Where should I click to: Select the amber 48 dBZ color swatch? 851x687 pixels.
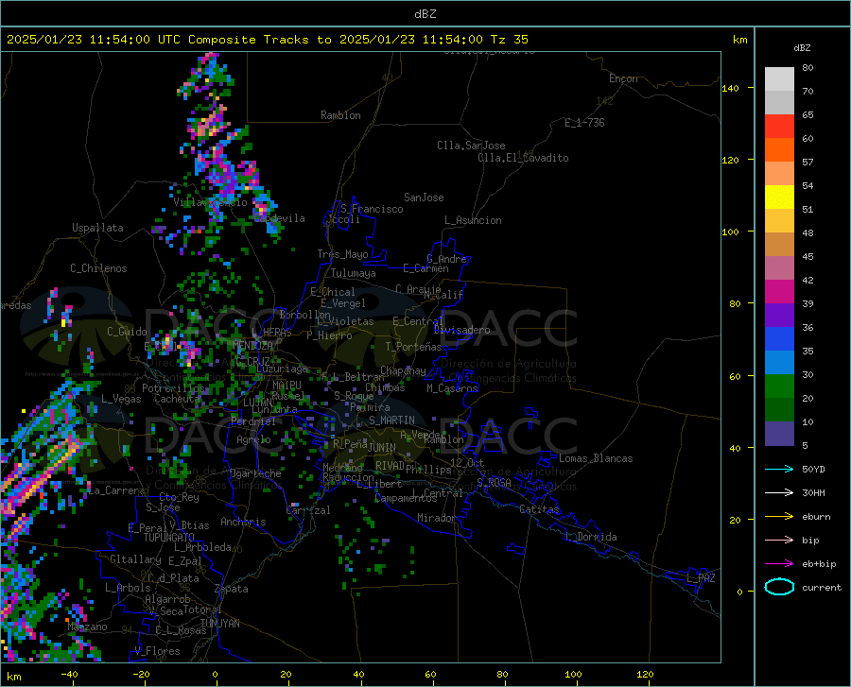coord(779,221)
